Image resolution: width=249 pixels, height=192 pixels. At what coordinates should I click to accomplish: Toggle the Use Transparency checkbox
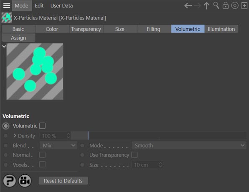coord(135,155)
